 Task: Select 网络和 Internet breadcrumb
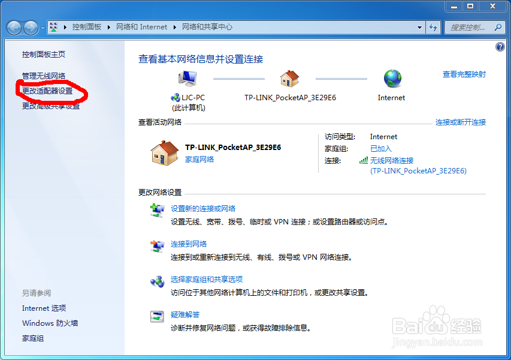[142, 27]
